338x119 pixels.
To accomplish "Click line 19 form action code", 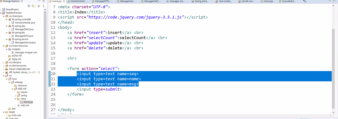I will pos(93,69).
